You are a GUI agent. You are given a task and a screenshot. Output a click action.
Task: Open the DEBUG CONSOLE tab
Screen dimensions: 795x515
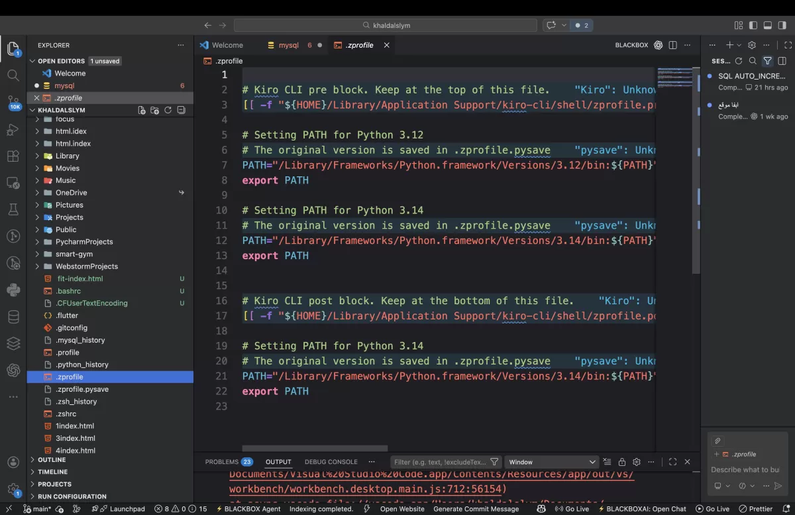pyautogui.click(x=331, y=461)
